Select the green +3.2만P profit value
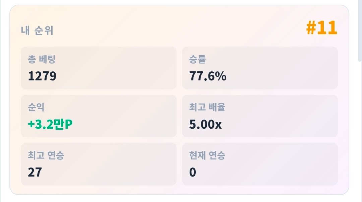 [50, 124]
